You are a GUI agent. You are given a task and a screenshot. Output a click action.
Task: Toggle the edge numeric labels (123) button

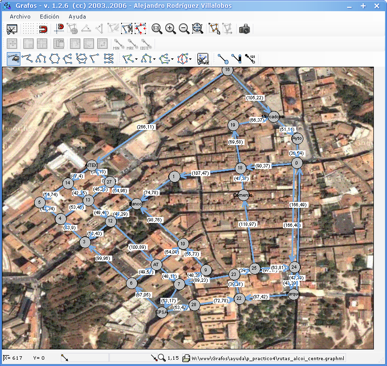point(250,59)
